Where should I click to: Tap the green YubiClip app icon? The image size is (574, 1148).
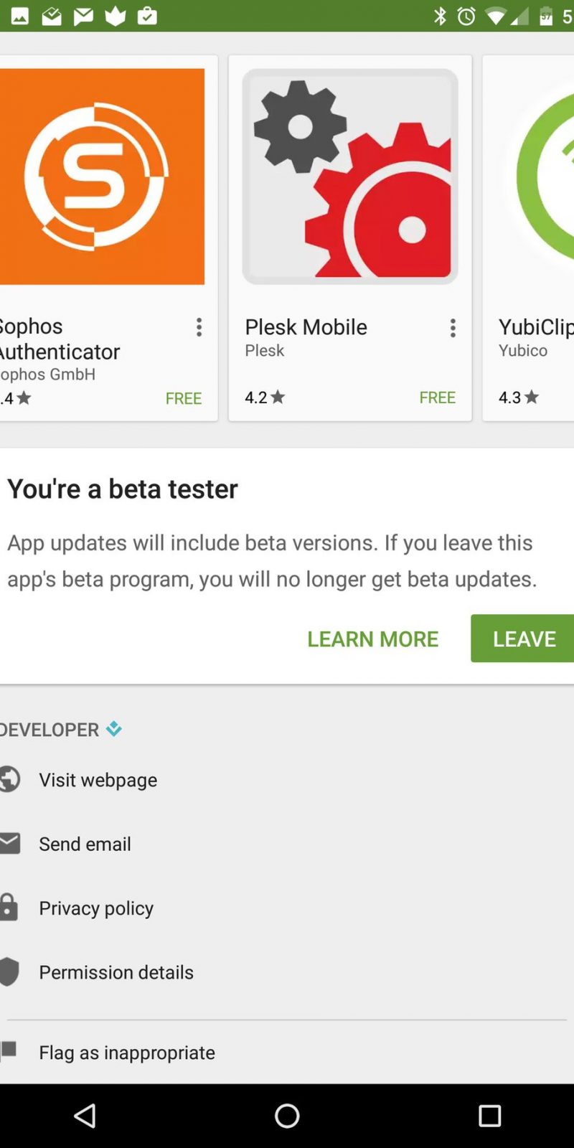tap(544, 177)
